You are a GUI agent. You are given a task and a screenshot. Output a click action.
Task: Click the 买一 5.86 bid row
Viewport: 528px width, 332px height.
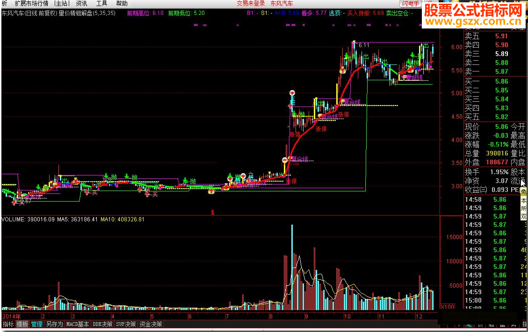pyautogui.click(x=486, y=81)
